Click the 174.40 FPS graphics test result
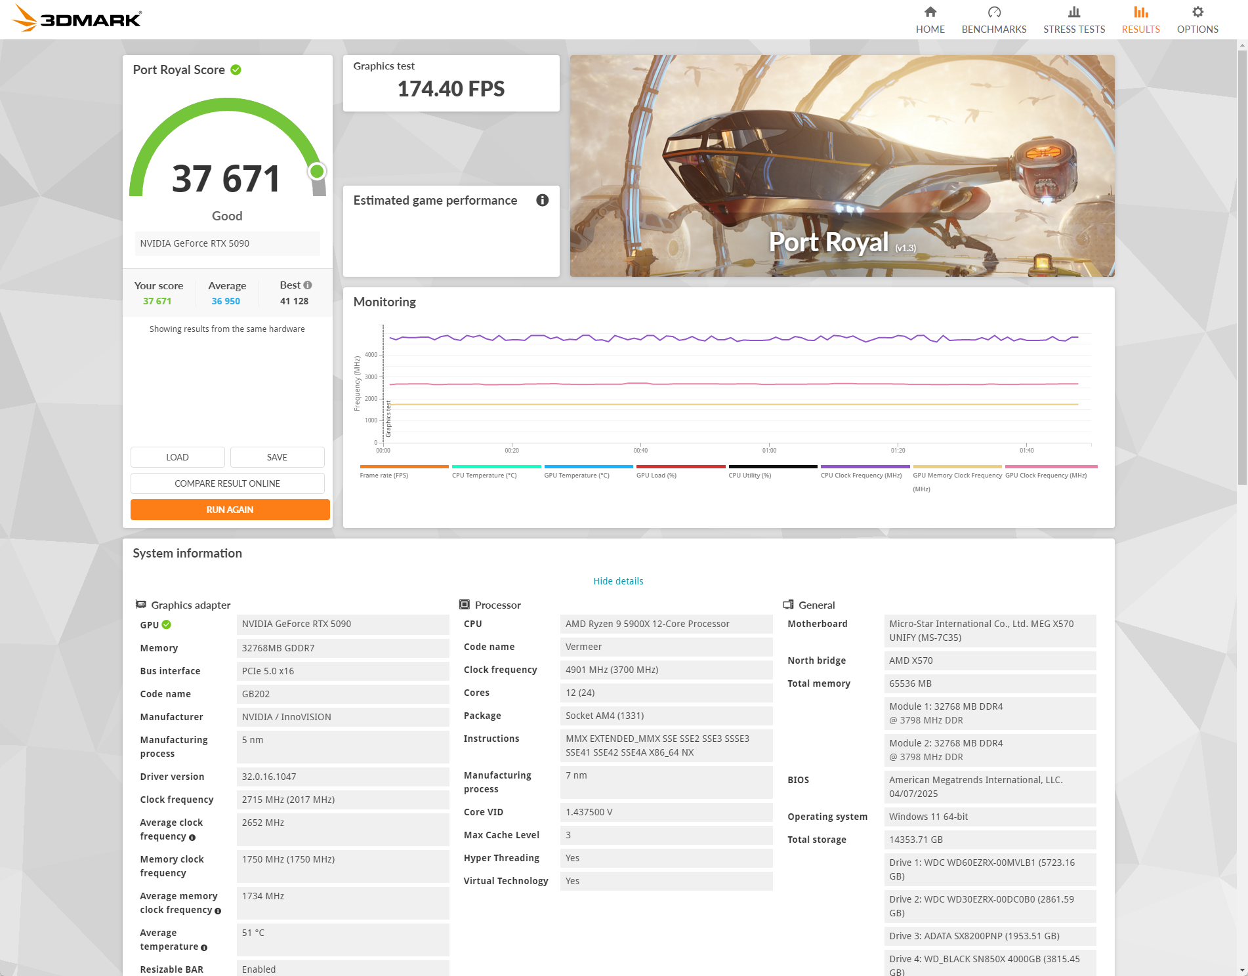The height and width of the screenshot is (976, 1248). coord(451,89)
